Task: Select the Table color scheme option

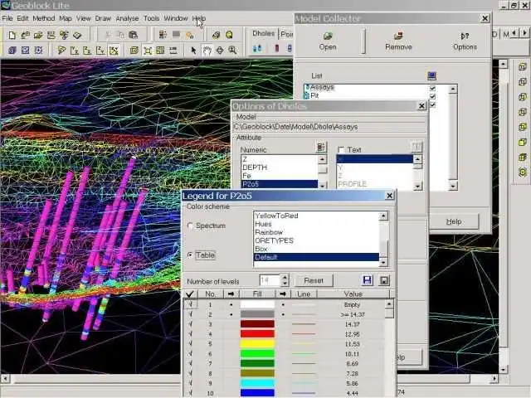Action: click(192, 255)
